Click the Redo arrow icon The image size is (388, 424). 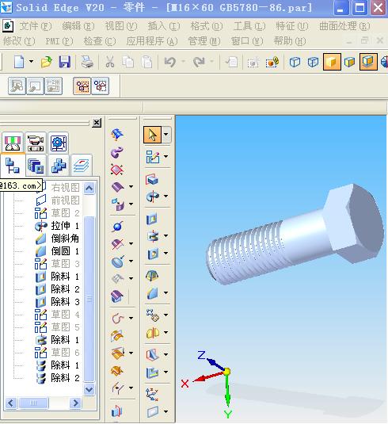199,62
